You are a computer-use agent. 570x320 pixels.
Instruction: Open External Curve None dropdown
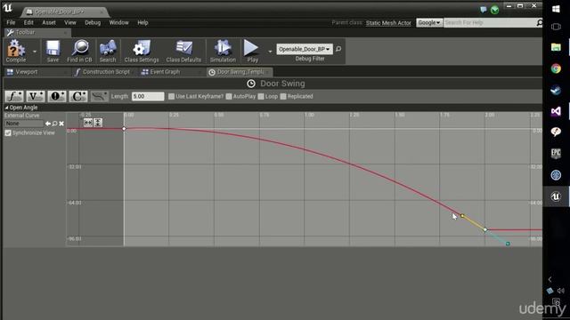point(24,124)
